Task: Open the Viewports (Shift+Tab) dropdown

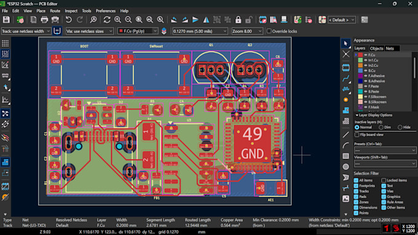Action: pyautogui.click(x=385, y=164)
